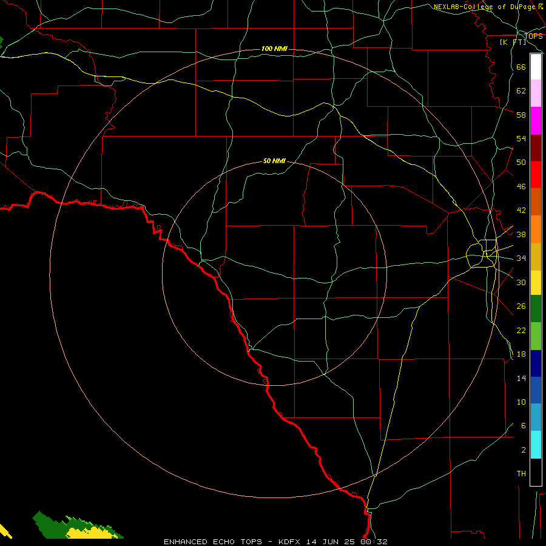Click the legend value "38"
The height and width of the screenshot is (546, 546).
tap(521, 234)
